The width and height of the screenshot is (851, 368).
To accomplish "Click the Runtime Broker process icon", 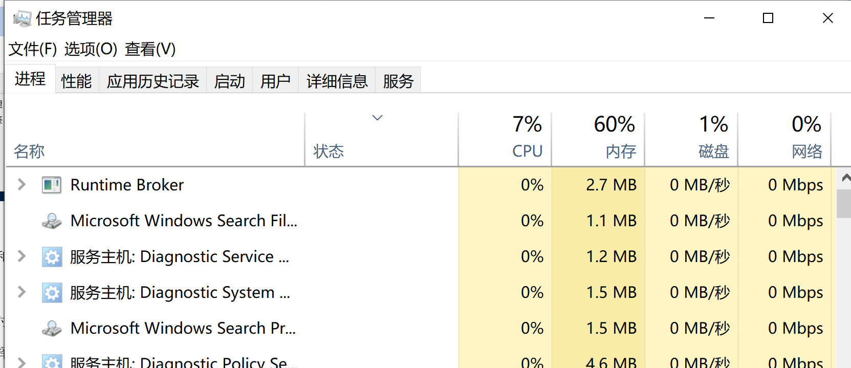I will 52,185.
